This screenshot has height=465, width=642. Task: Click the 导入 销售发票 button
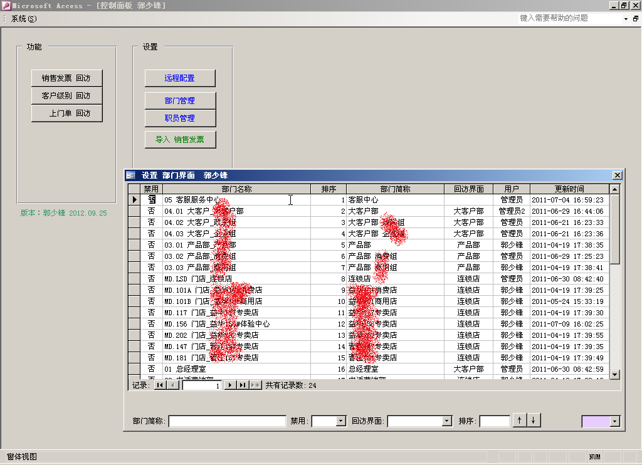point(180,140)
